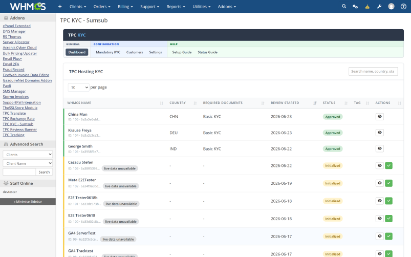Click the orange download update icon

pos(367,7)
